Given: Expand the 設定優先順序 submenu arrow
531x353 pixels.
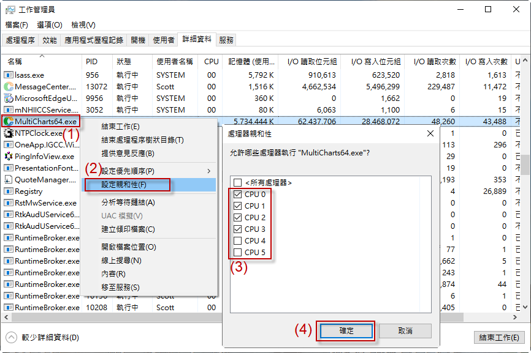Looking at the screenshot, I should pos(209,171).
